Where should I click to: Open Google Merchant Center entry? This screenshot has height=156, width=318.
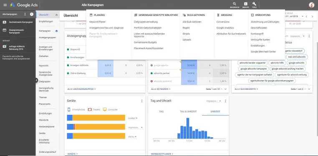(263, 52)
